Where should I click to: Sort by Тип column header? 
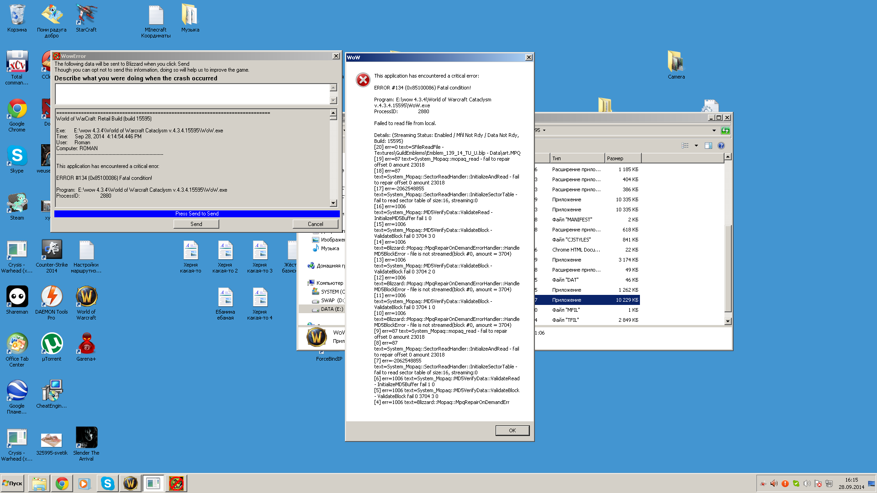pos(577,158)
